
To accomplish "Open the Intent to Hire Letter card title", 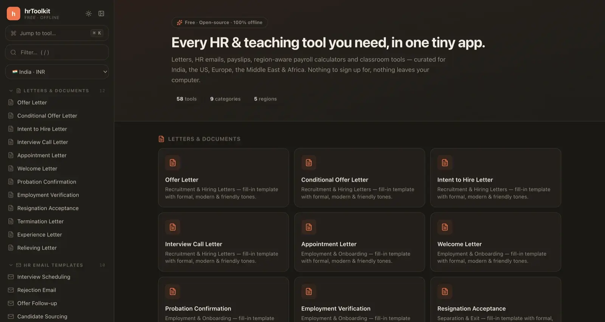I will coord(465,180).
